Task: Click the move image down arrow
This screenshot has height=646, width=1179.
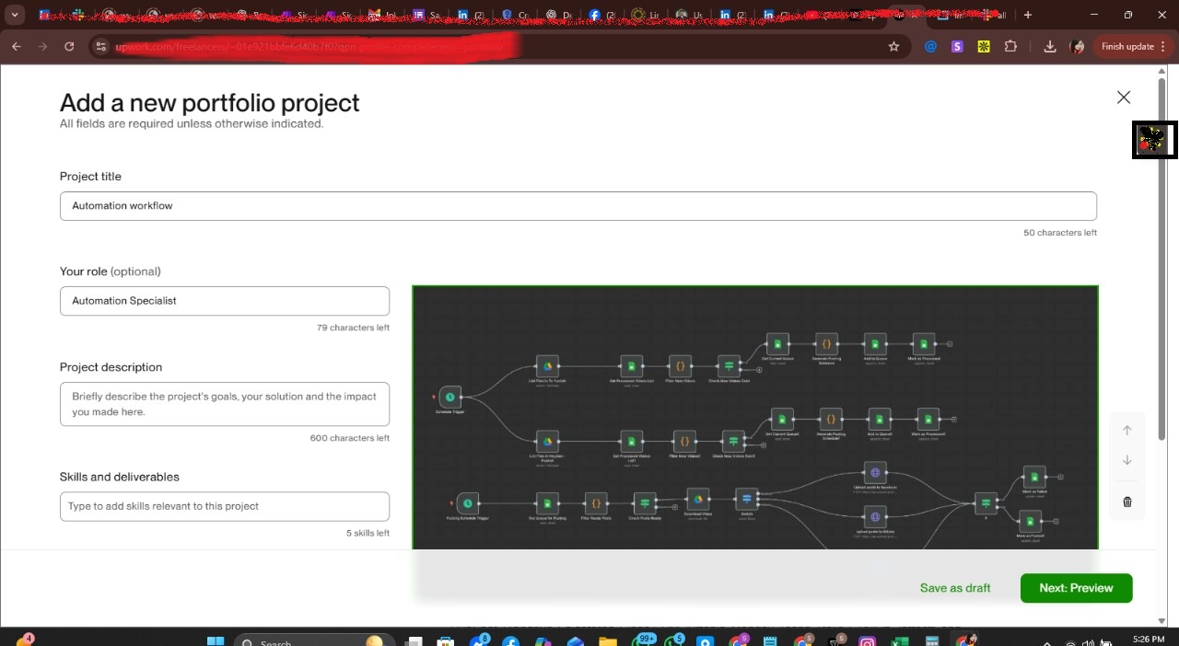Action: tap(1126, 460)
